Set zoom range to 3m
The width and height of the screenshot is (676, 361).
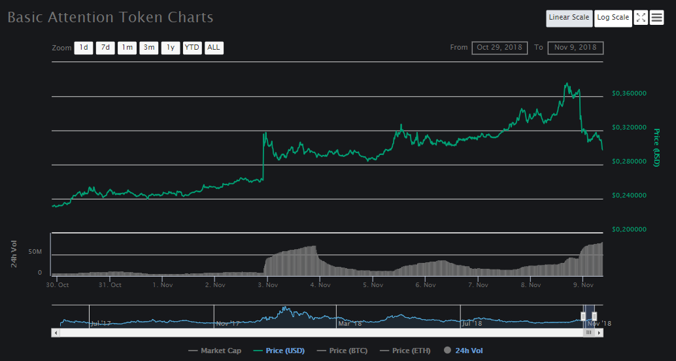click(149, 48)
